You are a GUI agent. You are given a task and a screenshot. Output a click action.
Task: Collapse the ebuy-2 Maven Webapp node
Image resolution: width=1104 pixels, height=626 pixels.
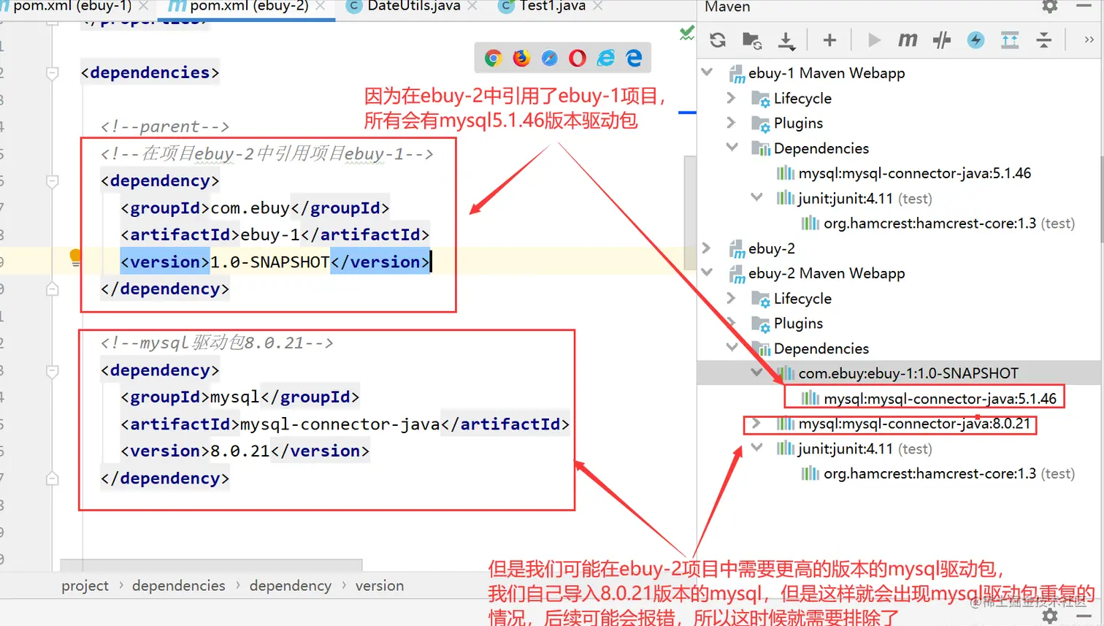pyautogui.click(x=707, y=273)
